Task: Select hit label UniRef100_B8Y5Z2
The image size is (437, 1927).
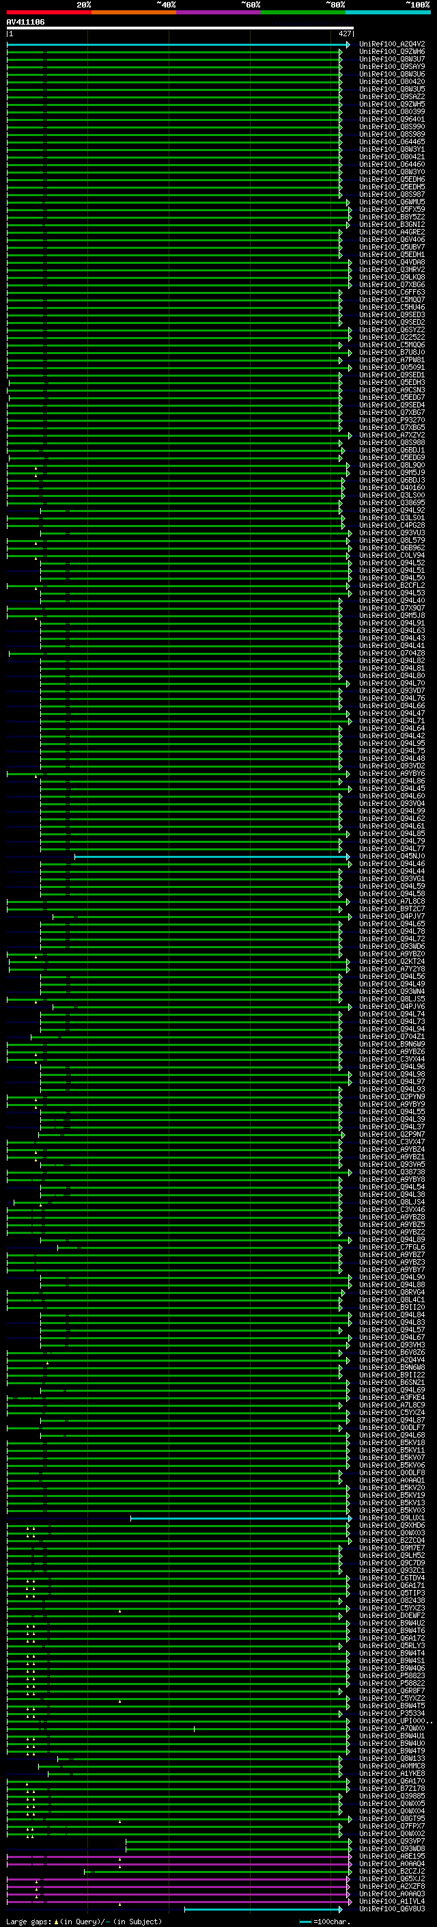Action: point(392,217)
